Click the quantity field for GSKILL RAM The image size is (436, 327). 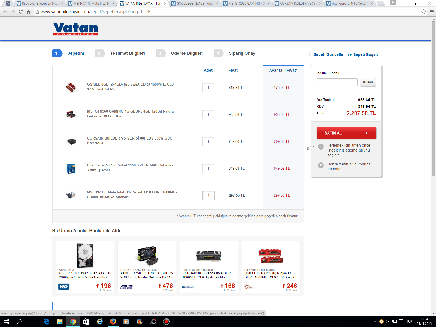(x=208, y=88)
